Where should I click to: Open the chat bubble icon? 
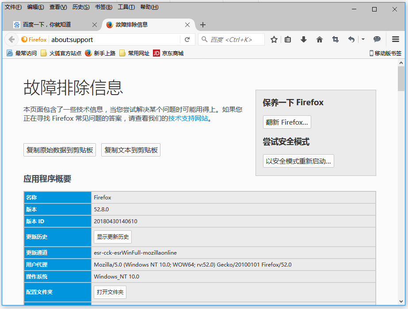pyautogui.click(x=377, y=39)
